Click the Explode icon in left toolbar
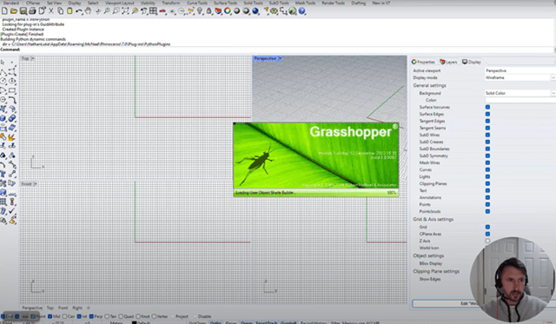 pos(12,137)
